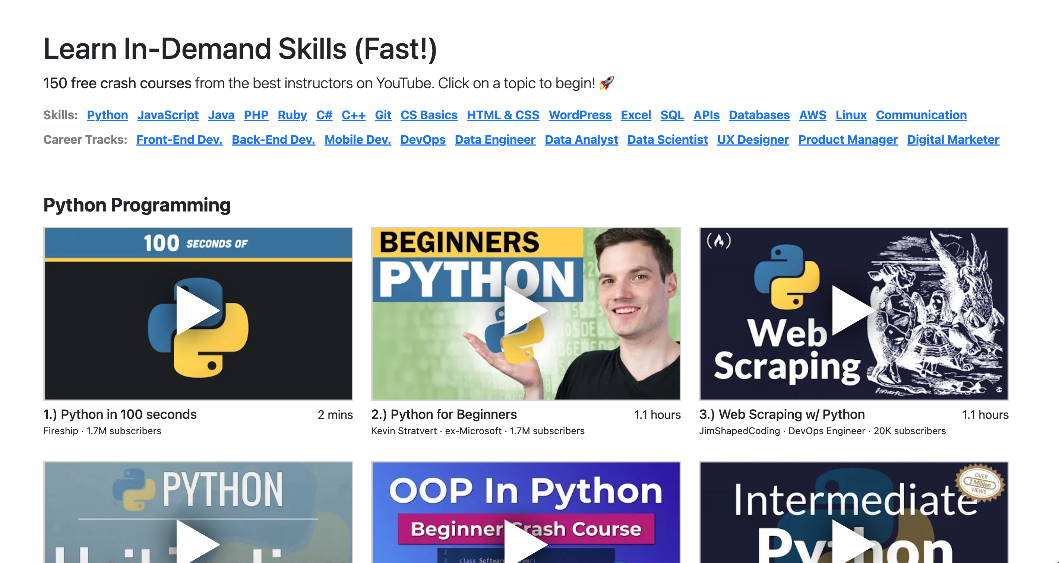Jump to HTML & CSS courses
This screenshot has width=1059, height=563.
(x=503, y=115)
